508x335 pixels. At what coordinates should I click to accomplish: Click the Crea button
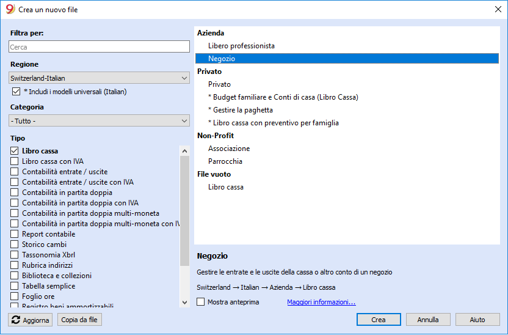point(379,320)
